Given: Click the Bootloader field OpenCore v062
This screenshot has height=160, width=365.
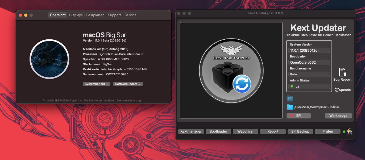Looking at the screenshot, I should coord(309,62).
